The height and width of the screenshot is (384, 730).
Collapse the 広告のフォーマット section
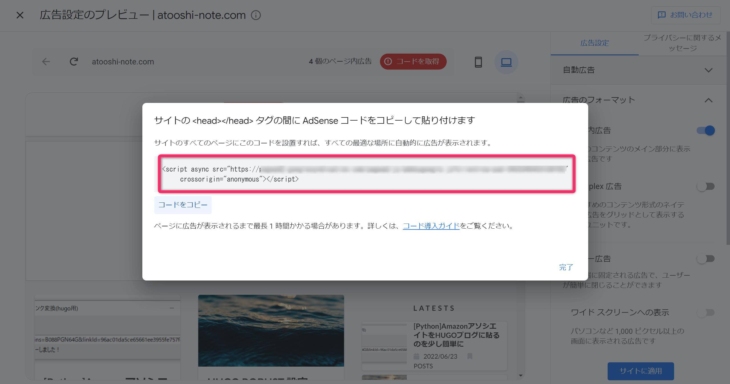coord(708,100)
